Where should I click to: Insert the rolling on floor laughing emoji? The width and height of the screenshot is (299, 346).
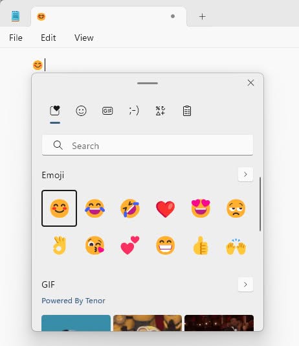pos(130,208)
